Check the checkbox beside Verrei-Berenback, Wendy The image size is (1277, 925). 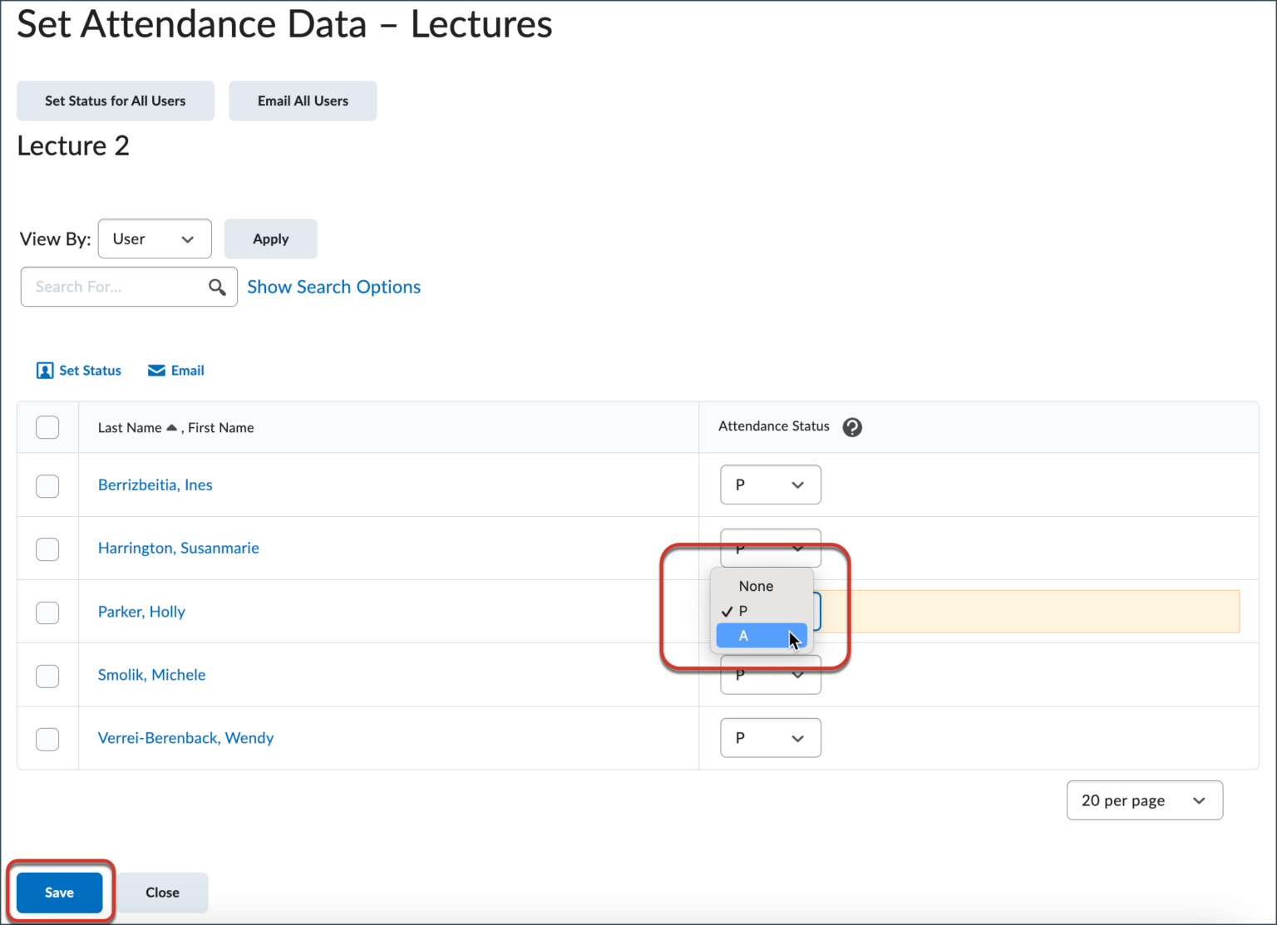coord(47,739)
